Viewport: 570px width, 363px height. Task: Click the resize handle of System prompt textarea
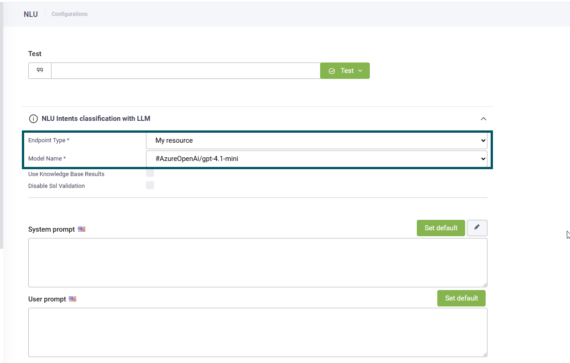485,285
